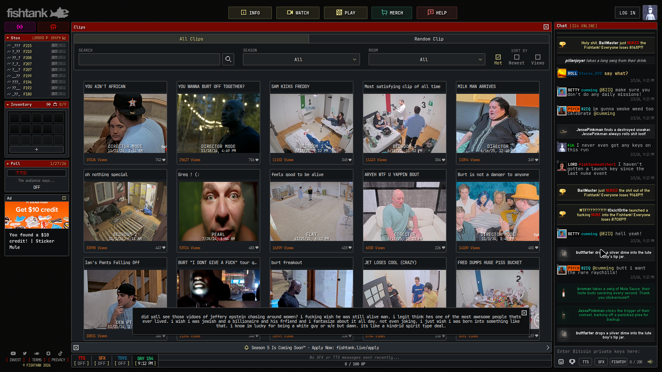
Task: Play the 'Greg ! (:' clip
Action: tap(218, 210)
